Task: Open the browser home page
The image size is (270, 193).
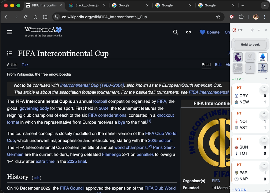Action: coord(35,17)
